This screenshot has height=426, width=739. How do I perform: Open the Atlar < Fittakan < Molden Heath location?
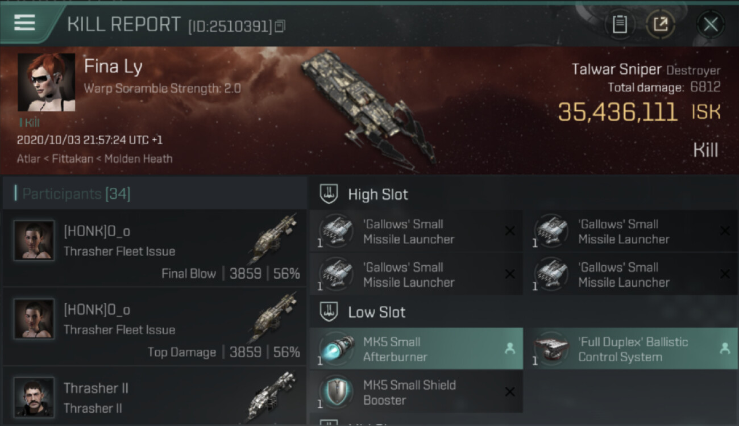tap(94, 158)
